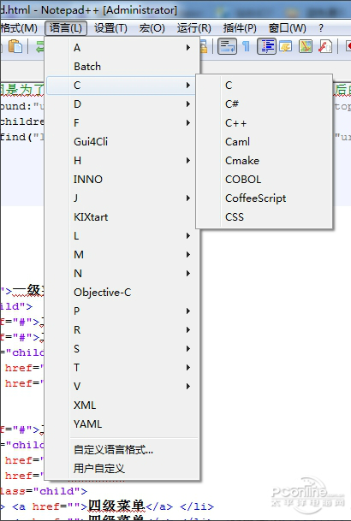
Task: Select COBOL in the submenu
Action: pyautogui.click(x=265, y=179)
